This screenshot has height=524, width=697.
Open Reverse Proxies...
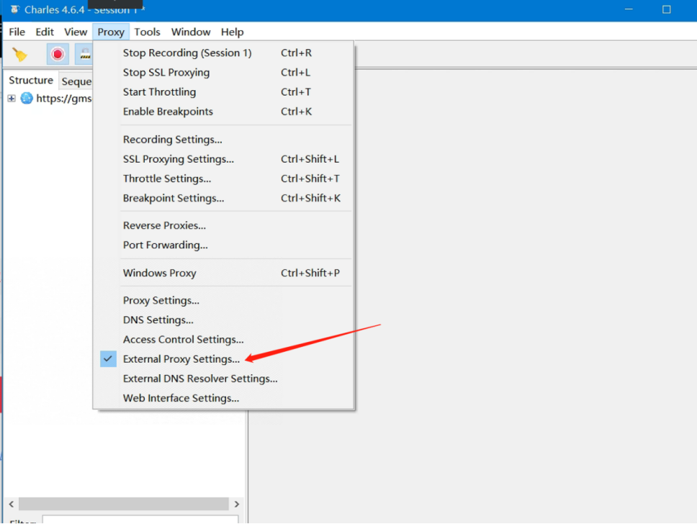(223, 225)
